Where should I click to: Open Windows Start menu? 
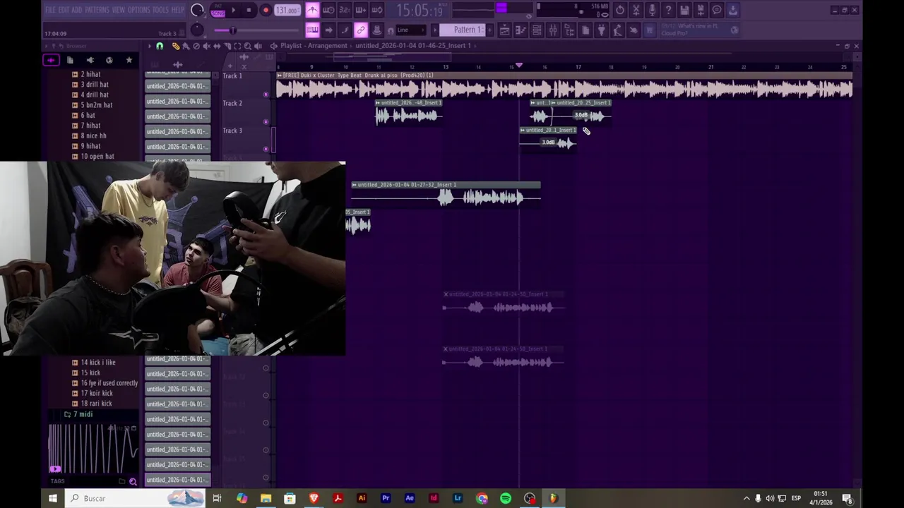pyautogui.click(x=53, y=498)
